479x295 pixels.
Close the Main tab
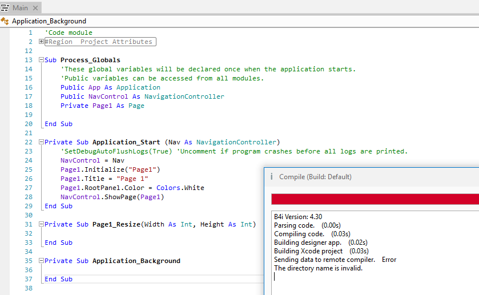[x=35, y=8]
